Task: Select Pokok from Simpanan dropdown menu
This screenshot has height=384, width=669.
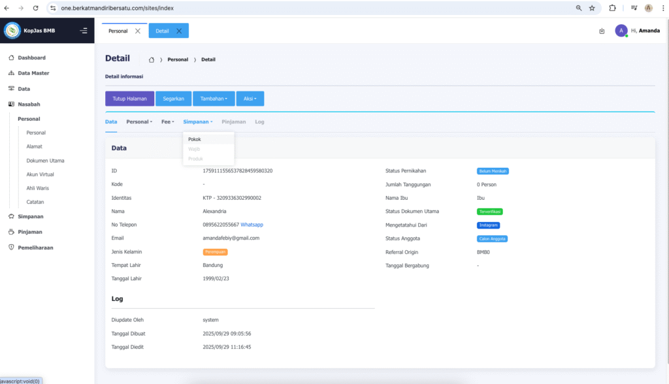Action: (x=195, y=139)
